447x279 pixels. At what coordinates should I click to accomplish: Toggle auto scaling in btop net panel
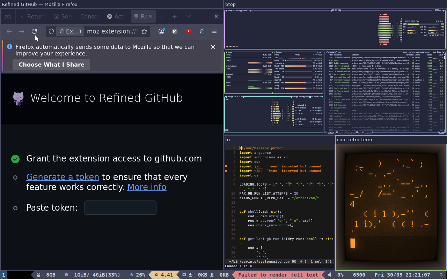(301, 97)
